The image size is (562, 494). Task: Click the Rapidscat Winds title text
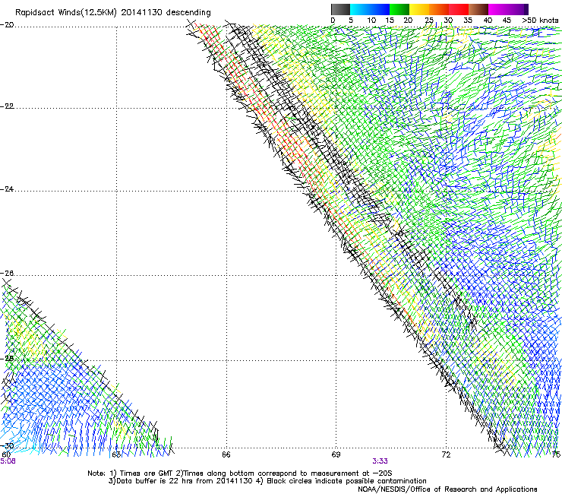click(113, 12)
